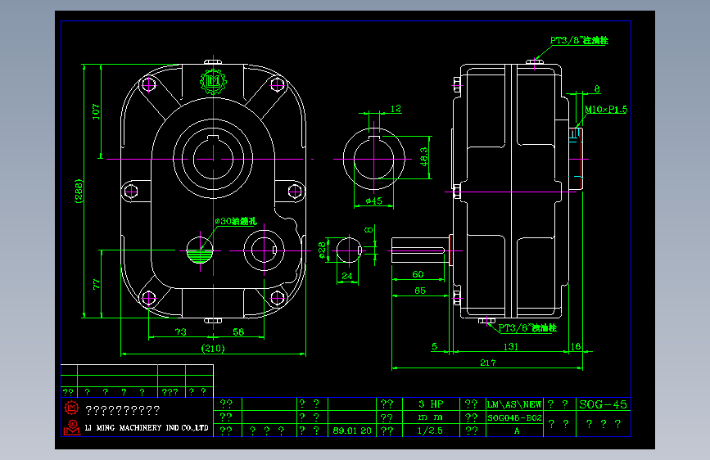Select the 85 shaft length dimension

420,291
